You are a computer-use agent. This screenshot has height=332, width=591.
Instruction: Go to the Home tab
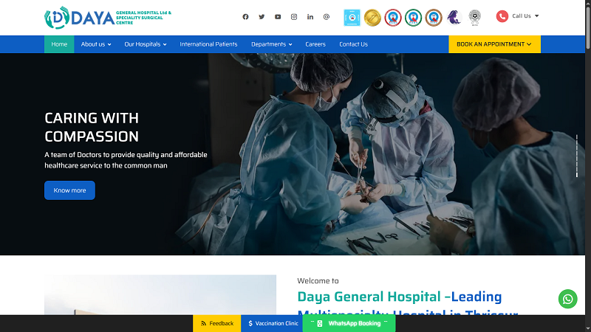tap(59, 44)
